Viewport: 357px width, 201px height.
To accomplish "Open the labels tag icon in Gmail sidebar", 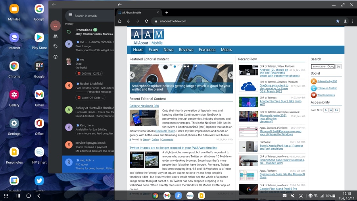I will point(55,46).
